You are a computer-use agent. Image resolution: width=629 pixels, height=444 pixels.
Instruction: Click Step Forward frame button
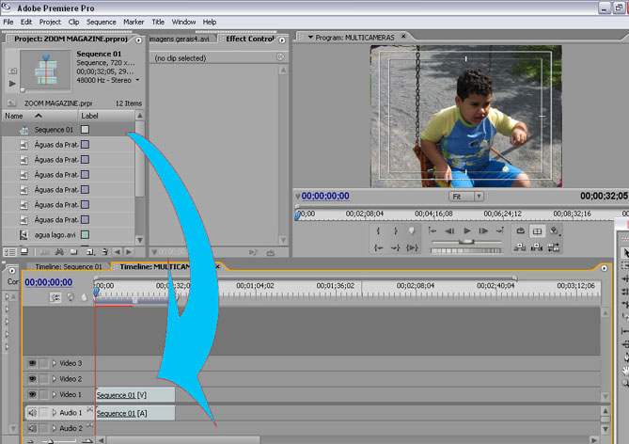tap(484, 230)
